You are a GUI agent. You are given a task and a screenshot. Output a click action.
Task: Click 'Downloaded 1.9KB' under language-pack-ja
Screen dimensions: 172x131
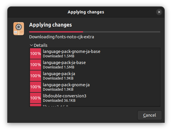coord(58,78)
